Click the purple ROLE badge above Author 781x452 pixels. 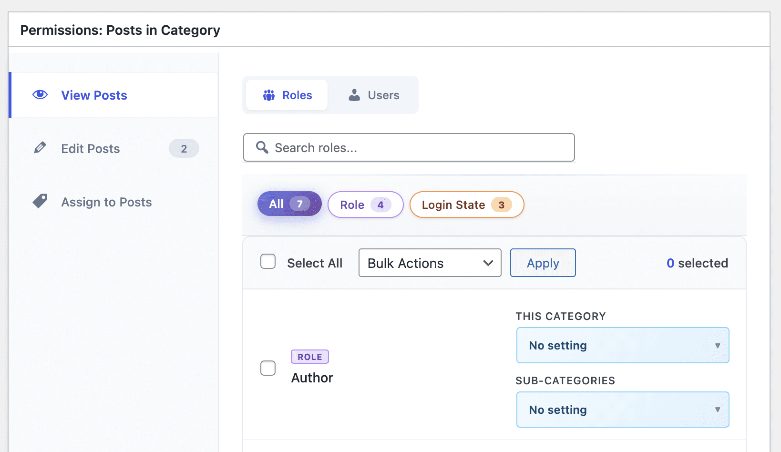tap(309, 357)
